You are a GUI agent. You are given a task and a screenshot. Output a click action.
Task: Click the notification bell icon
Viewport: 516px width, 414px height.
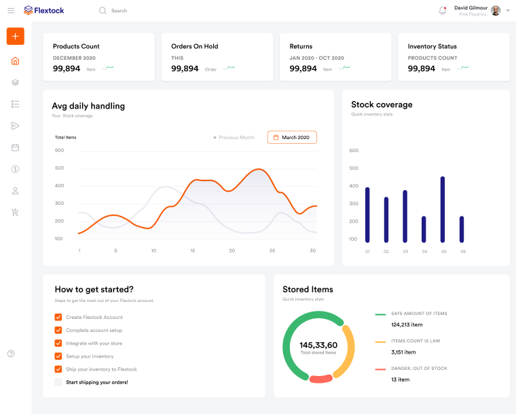[x=443, y=10]
